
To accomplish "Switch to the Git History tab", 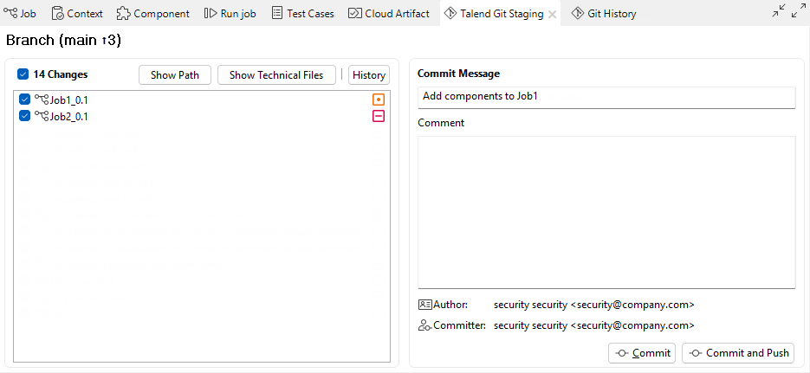I will pos(604,14).
